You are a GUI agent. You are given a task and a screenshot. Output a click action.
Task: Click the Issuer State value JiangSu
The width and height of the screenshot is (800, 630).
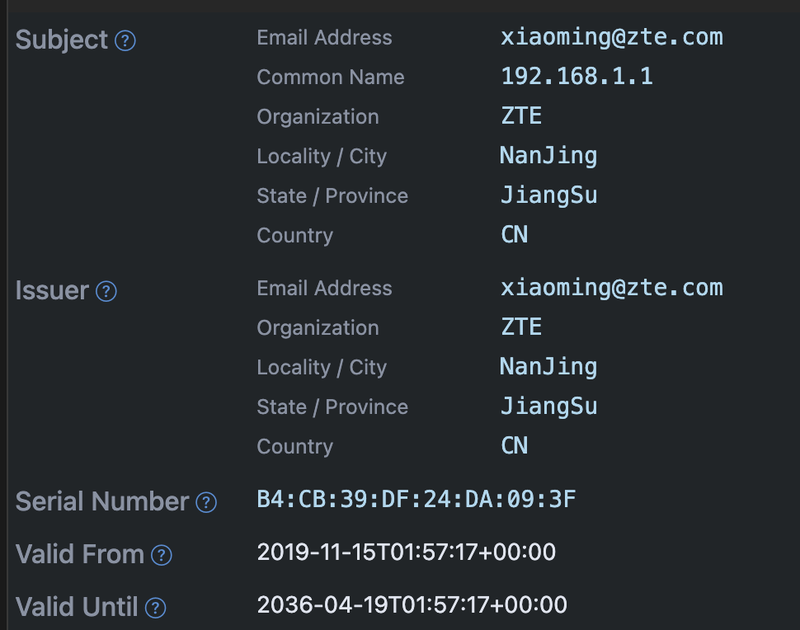coord(549,407)
